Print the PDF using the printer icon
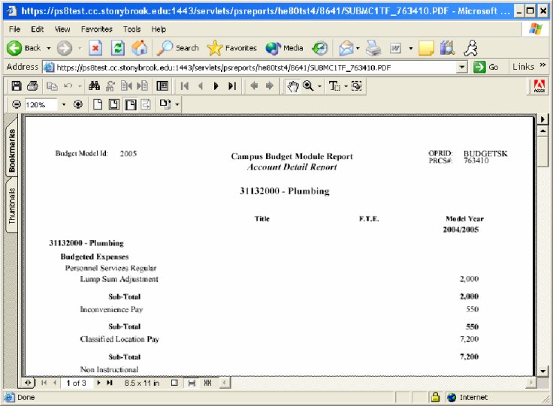Viewport: 553px width, 406px height. point(32,86)
